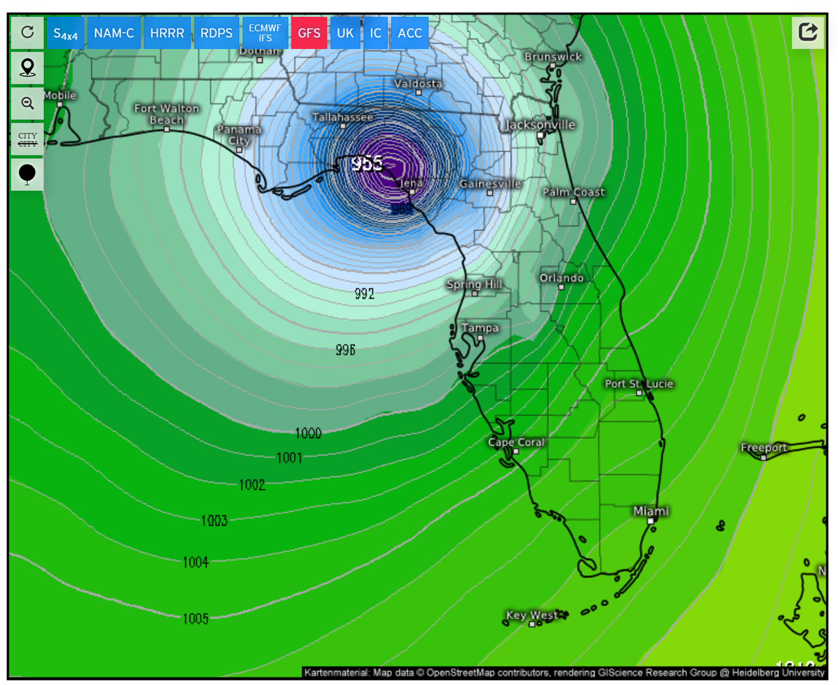The image size is (838, 685).
Task: Choose the ECMWF IFS model
Action: point(265,33)
